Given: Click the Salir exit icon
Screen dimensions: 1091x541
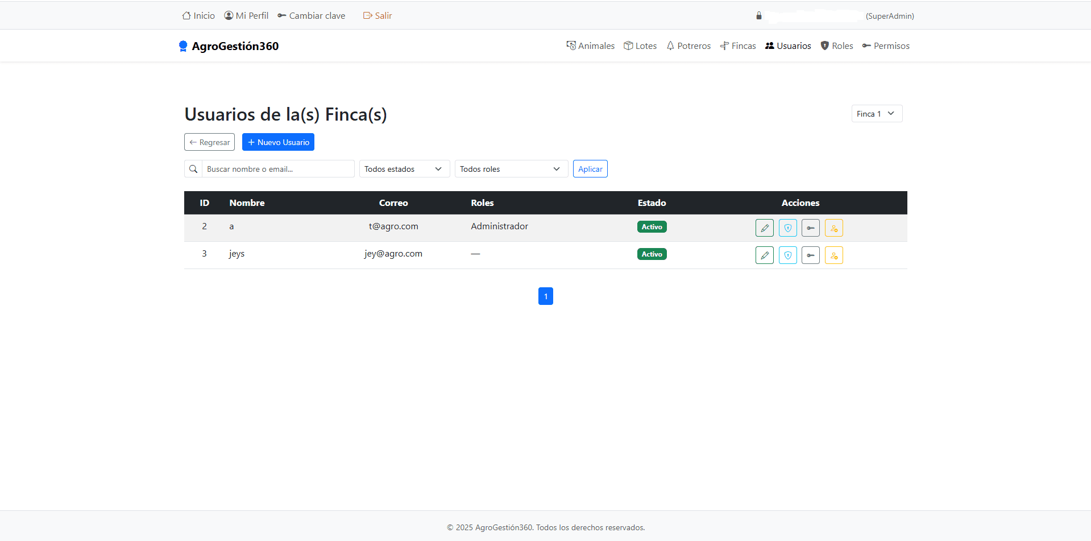Looking at the screenshot, I should point(366,15).
